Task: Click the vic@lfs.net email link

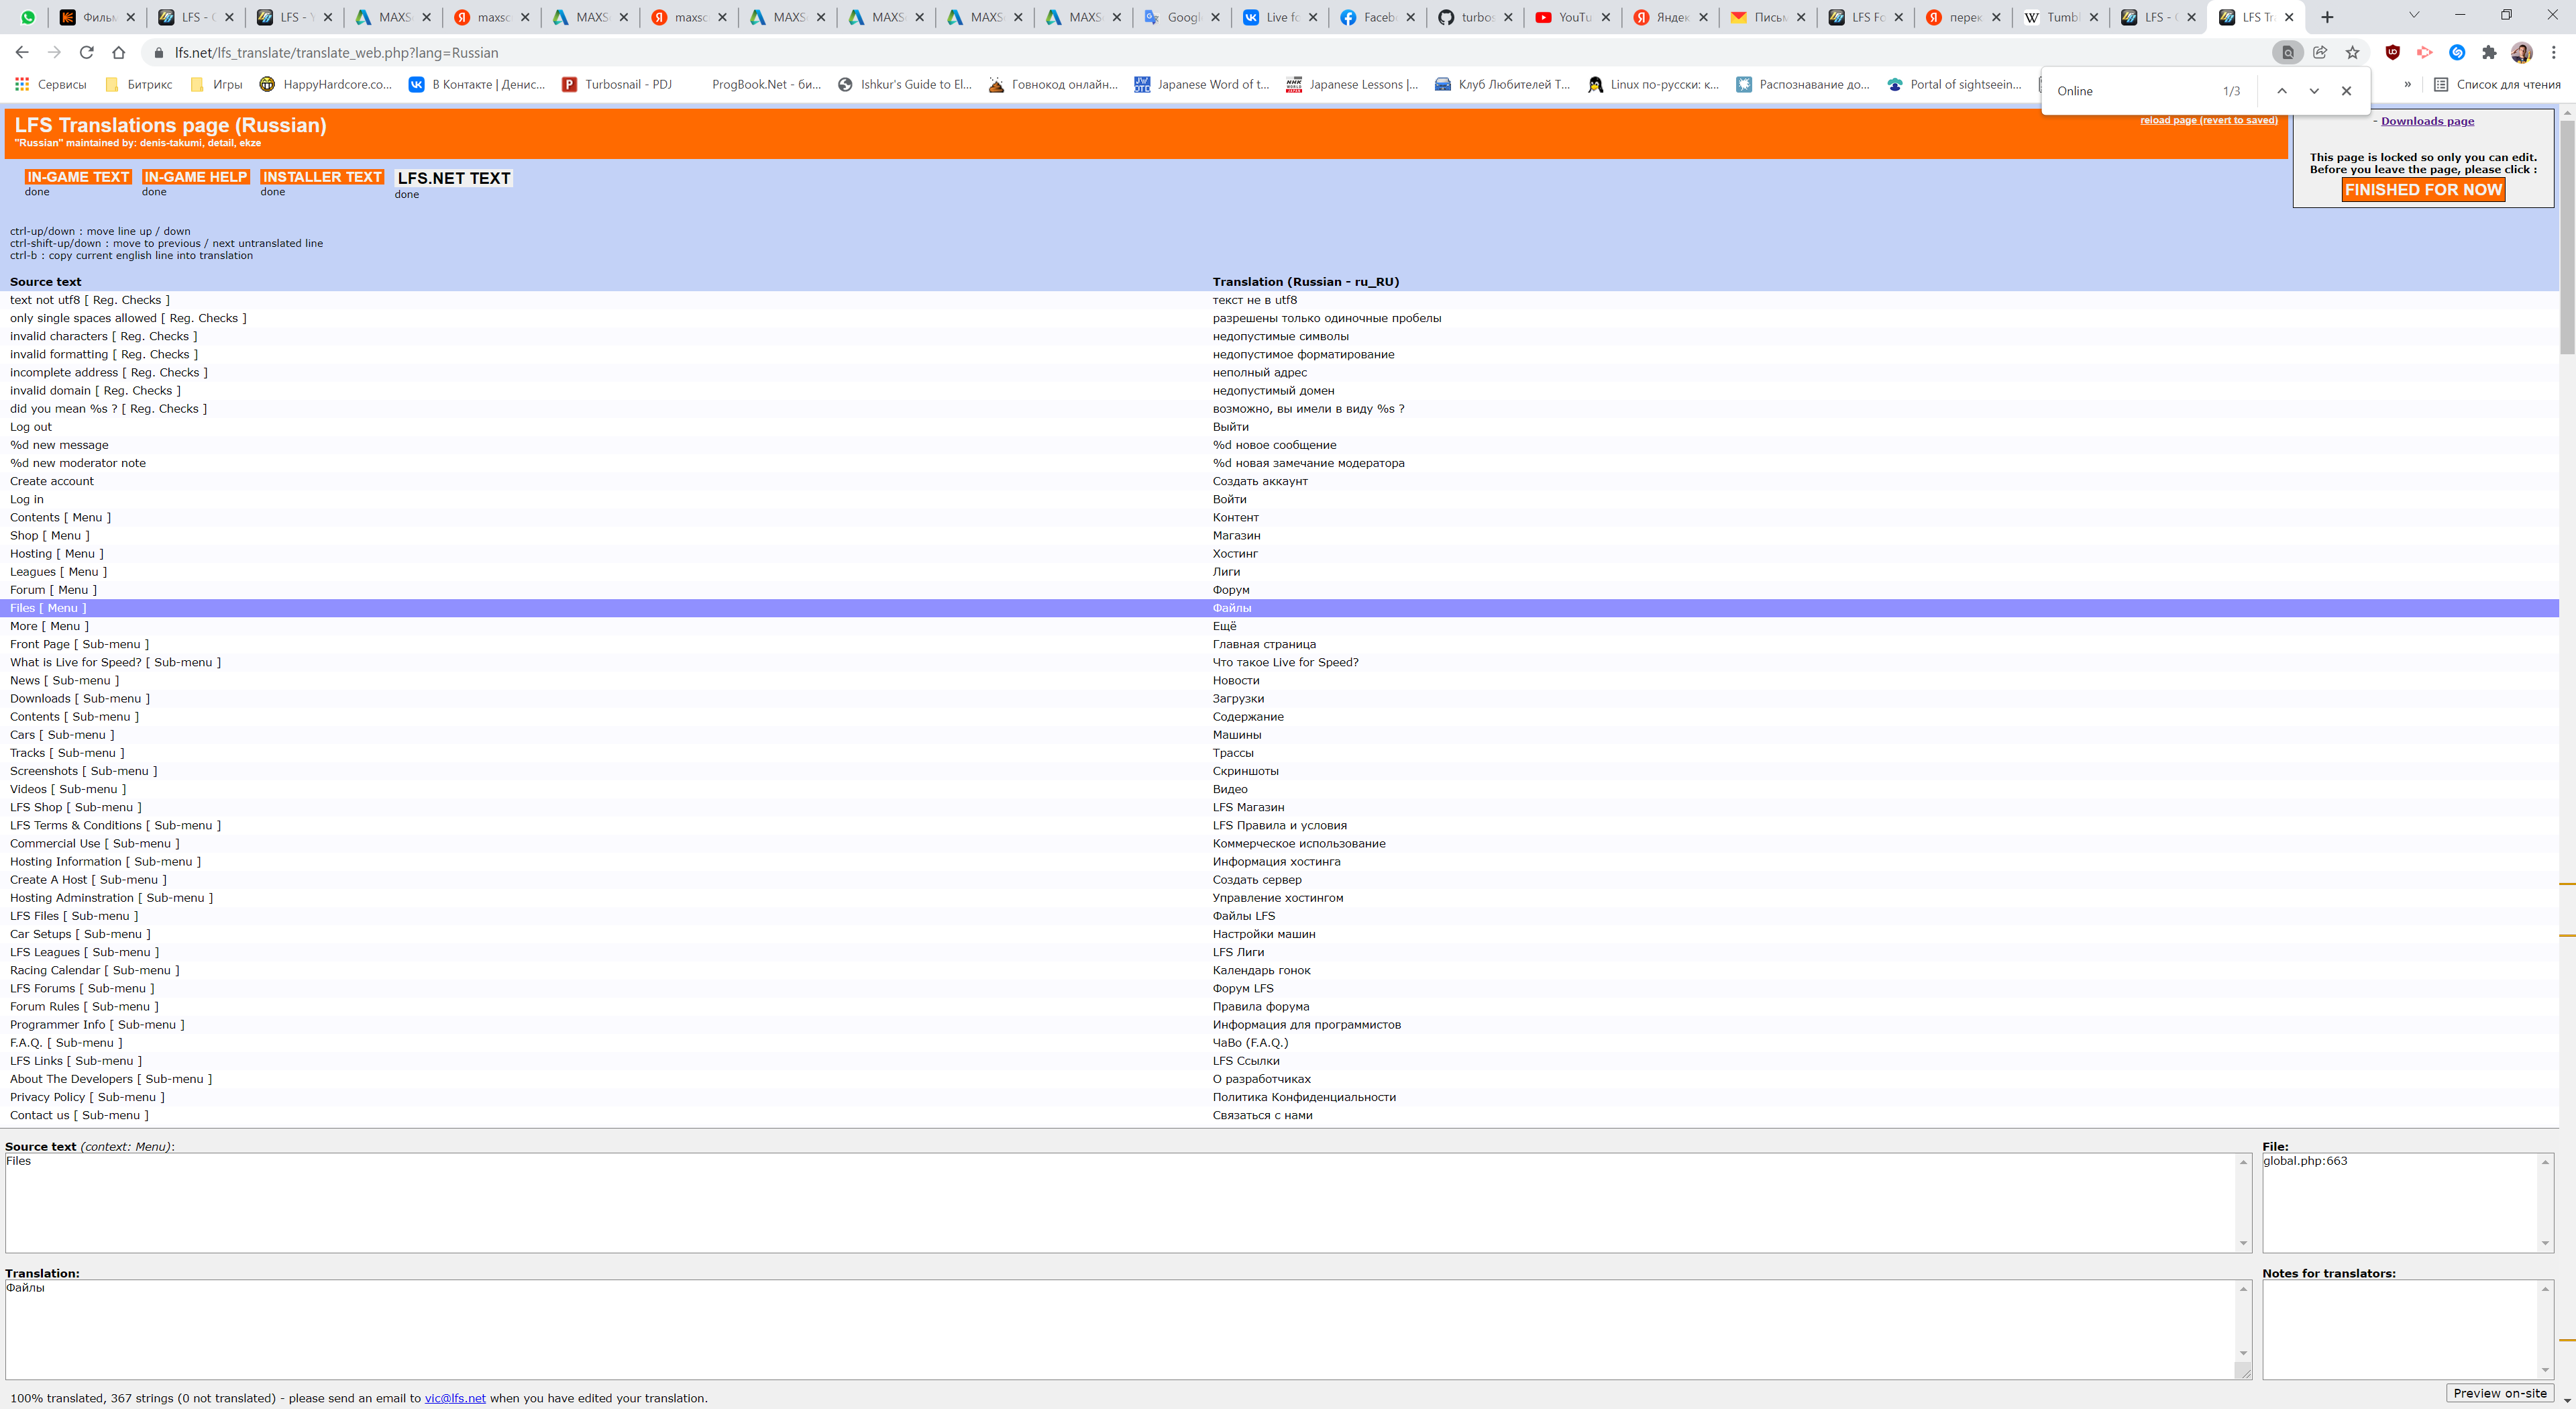Action: pos(455,1398)
